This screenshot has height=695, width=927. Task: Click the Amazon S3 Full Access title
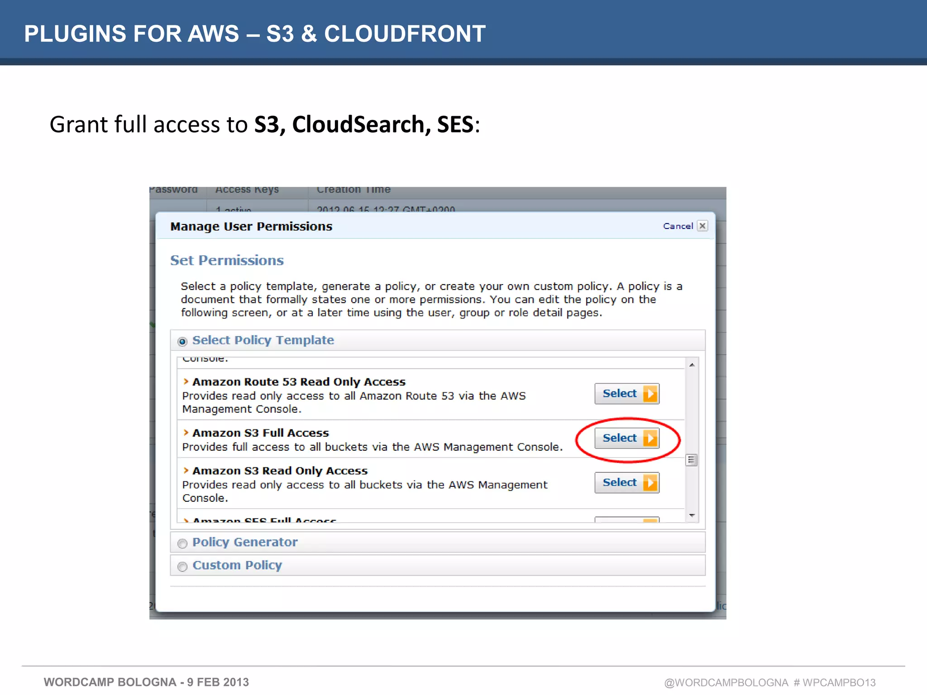[x=261, y=433]
